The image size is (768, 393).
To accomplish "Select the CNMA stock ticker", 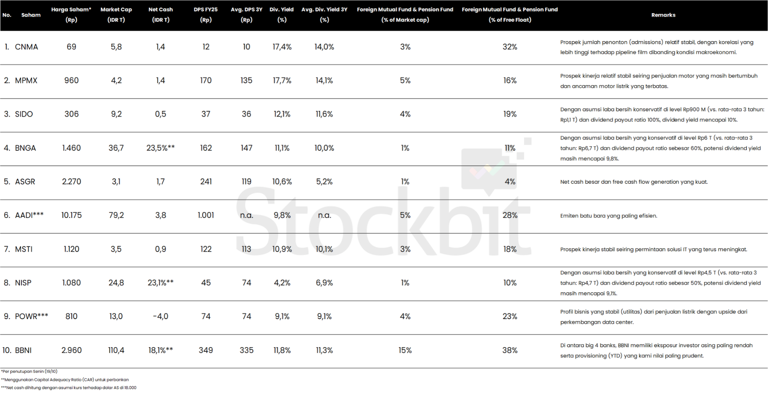I will (26, 47).
